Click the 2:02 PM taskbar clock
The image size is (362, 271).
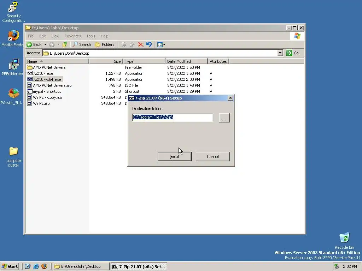[x=350, y=266]
